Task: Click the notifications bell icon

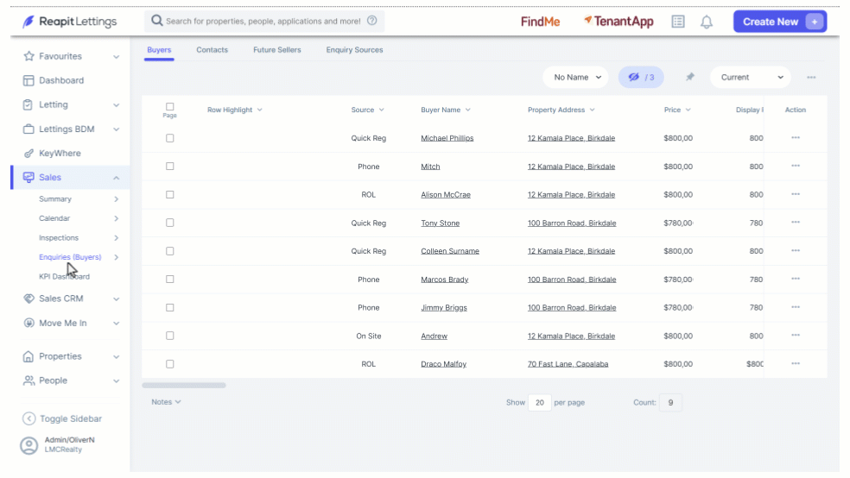Action: click(x=707, y=22)
